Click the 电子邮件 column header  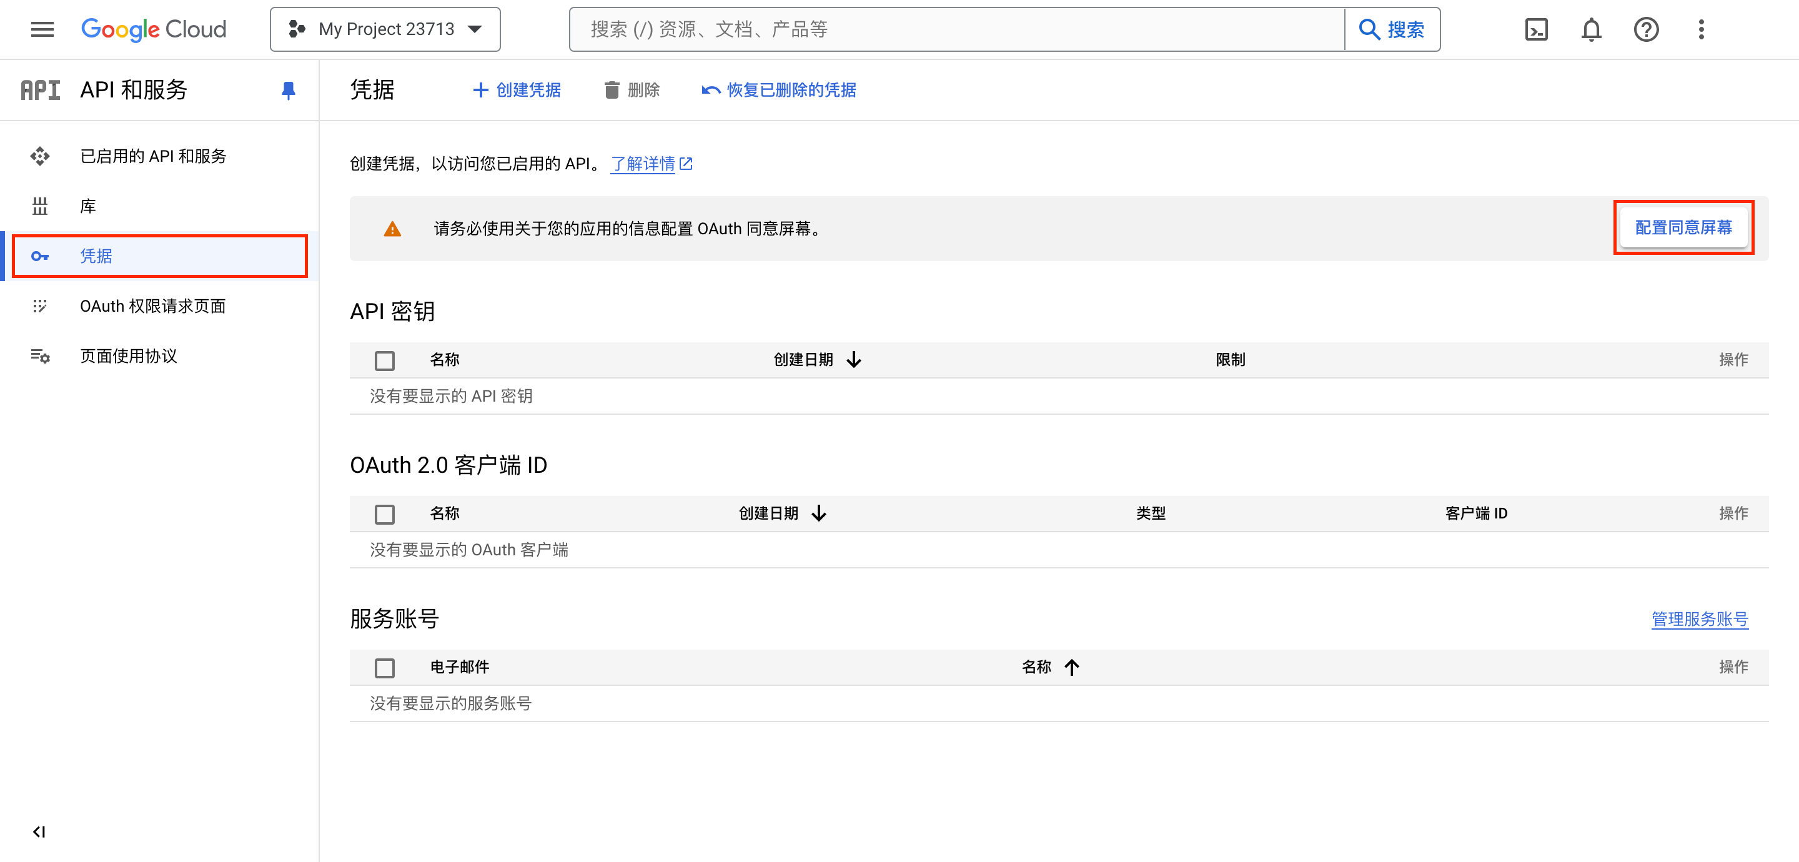460,667
